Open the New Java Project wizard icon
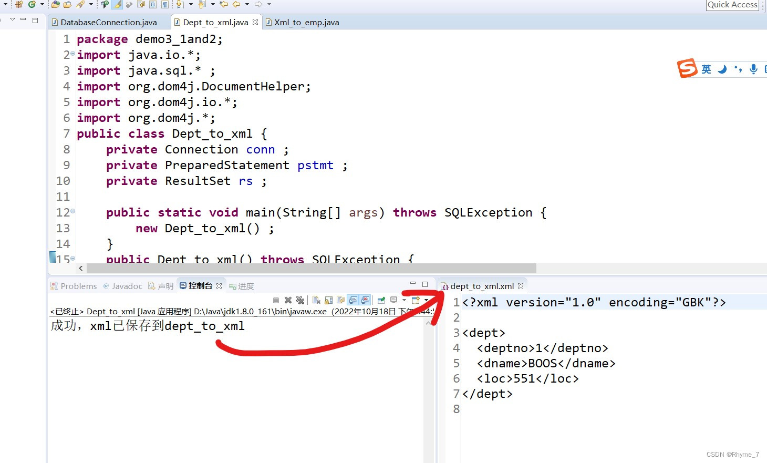 click(18, 6)
